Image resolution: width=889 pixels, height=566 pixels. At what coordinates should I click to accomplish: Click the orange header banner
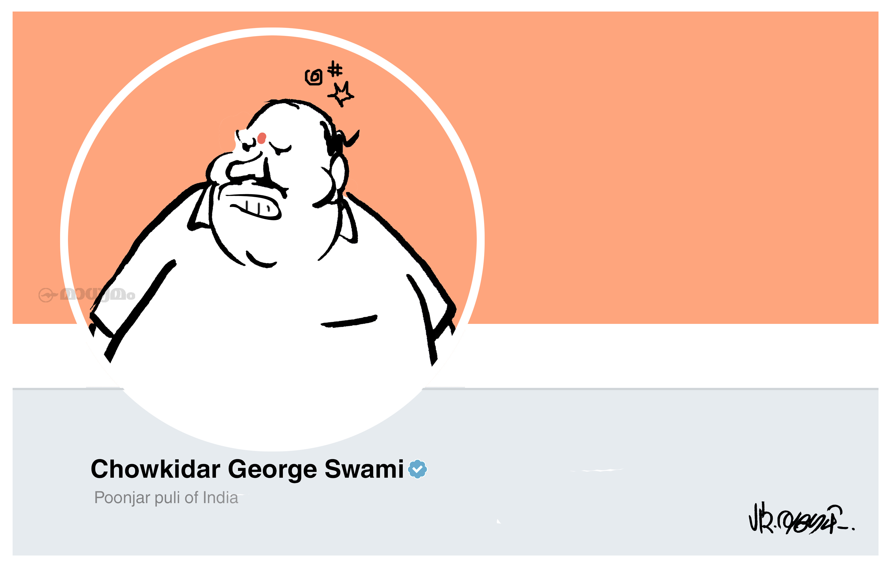665,166
